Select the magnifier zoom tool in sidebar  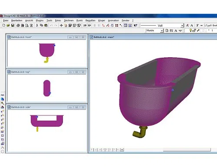tap(3, 103)
